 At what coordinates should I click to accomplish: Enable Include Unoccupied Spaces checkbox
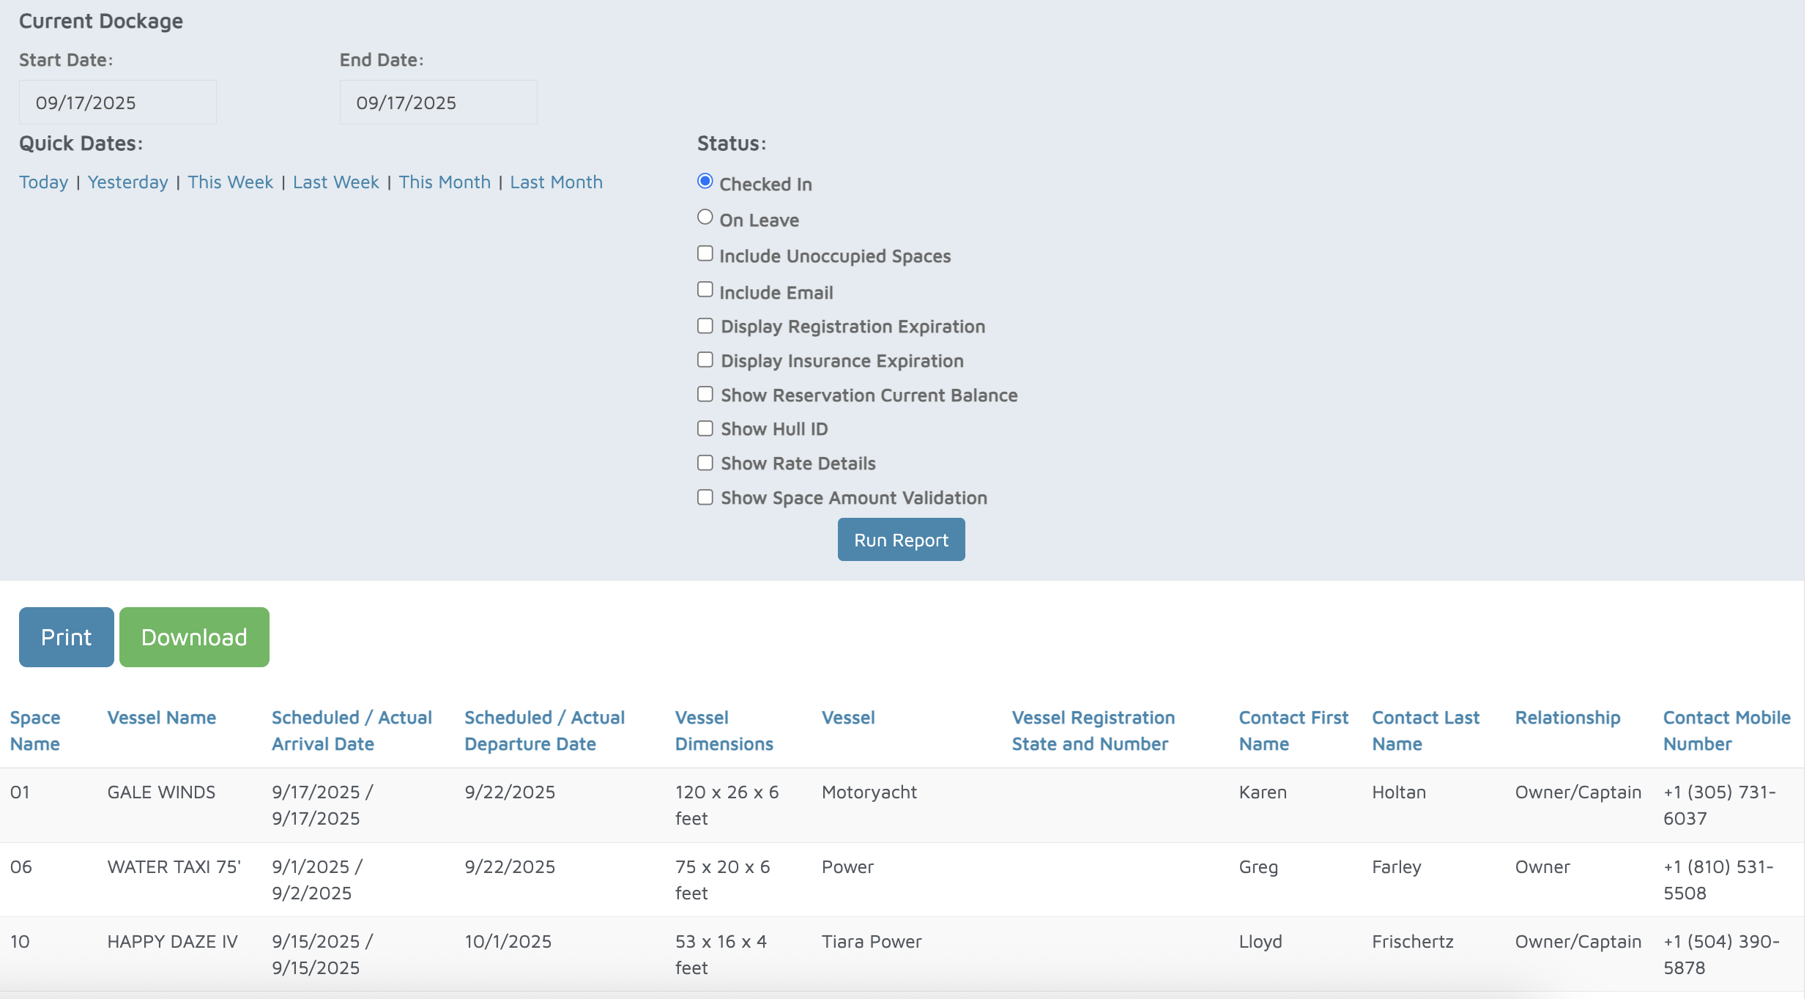pyautogui.click(x=705, y=253)
